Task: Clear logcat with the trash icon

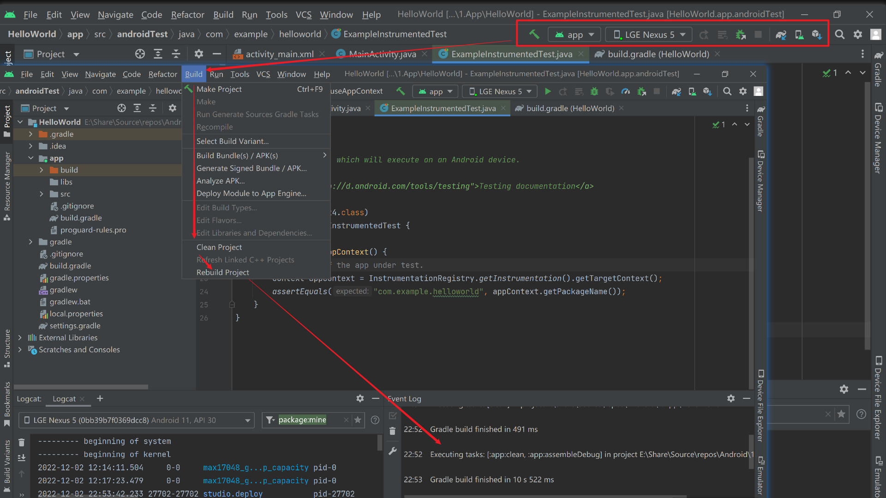Action: pyautogui.click(x=22, y=442)
